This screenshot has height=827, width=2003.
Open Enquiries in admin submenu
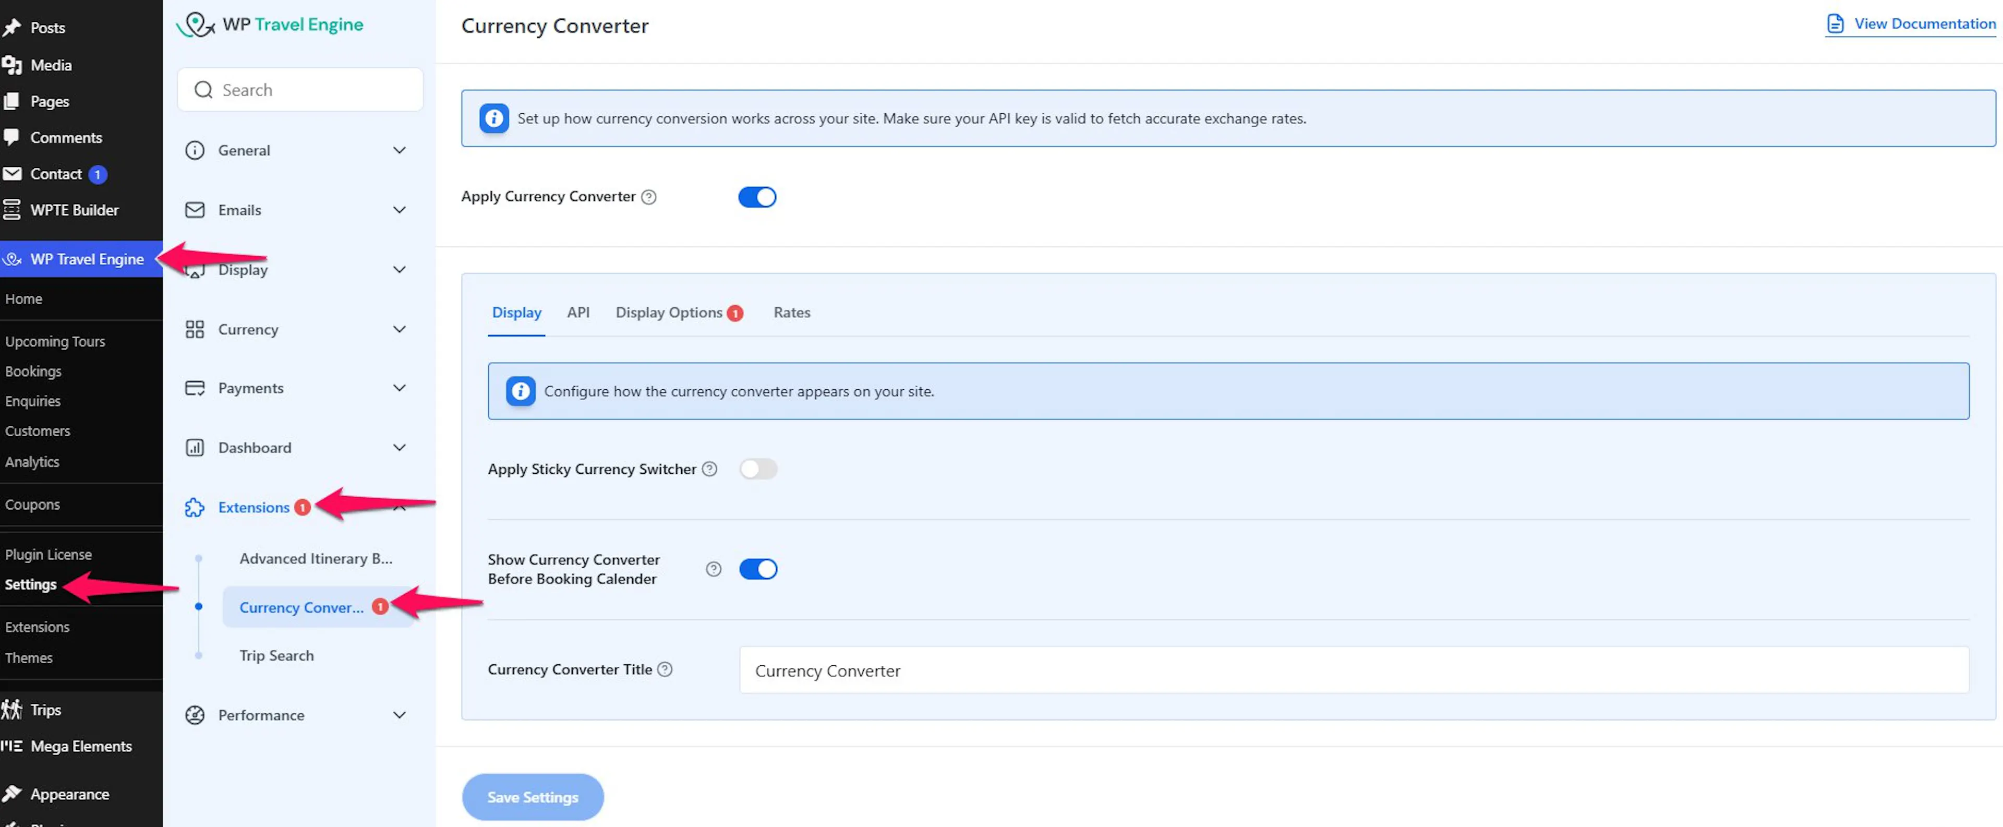[x=32, y=401]
